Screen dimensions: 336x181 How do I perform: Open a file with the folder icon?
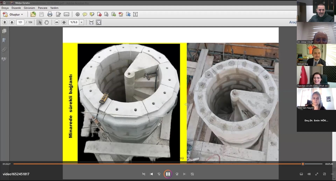click(x=33, y=14)
